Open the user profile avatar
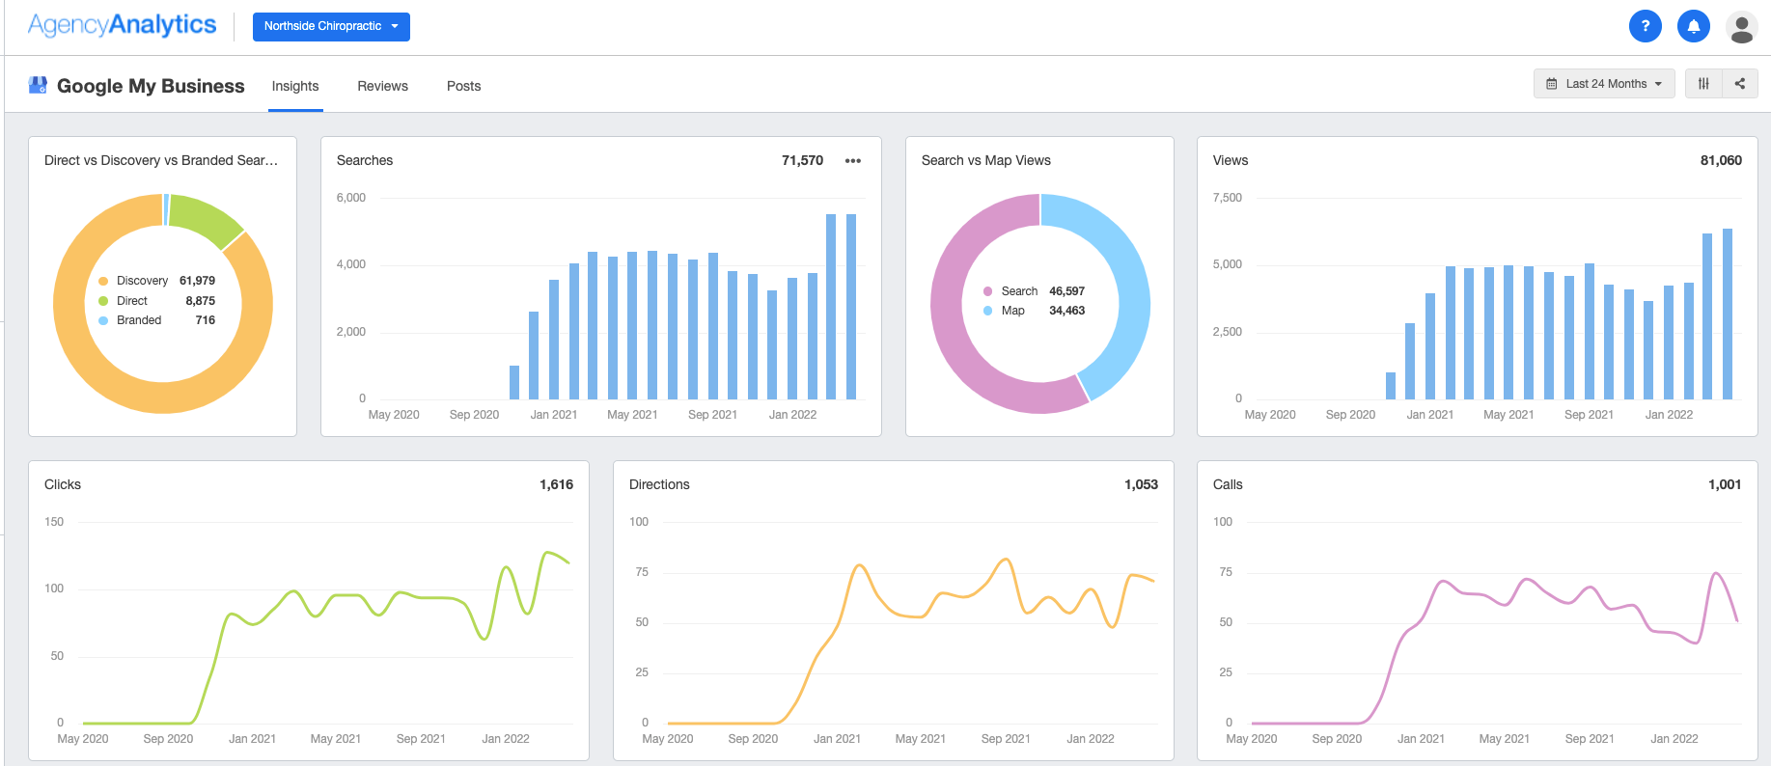Viewport: 1771px width, 766px height. [x=1741, y=27]
